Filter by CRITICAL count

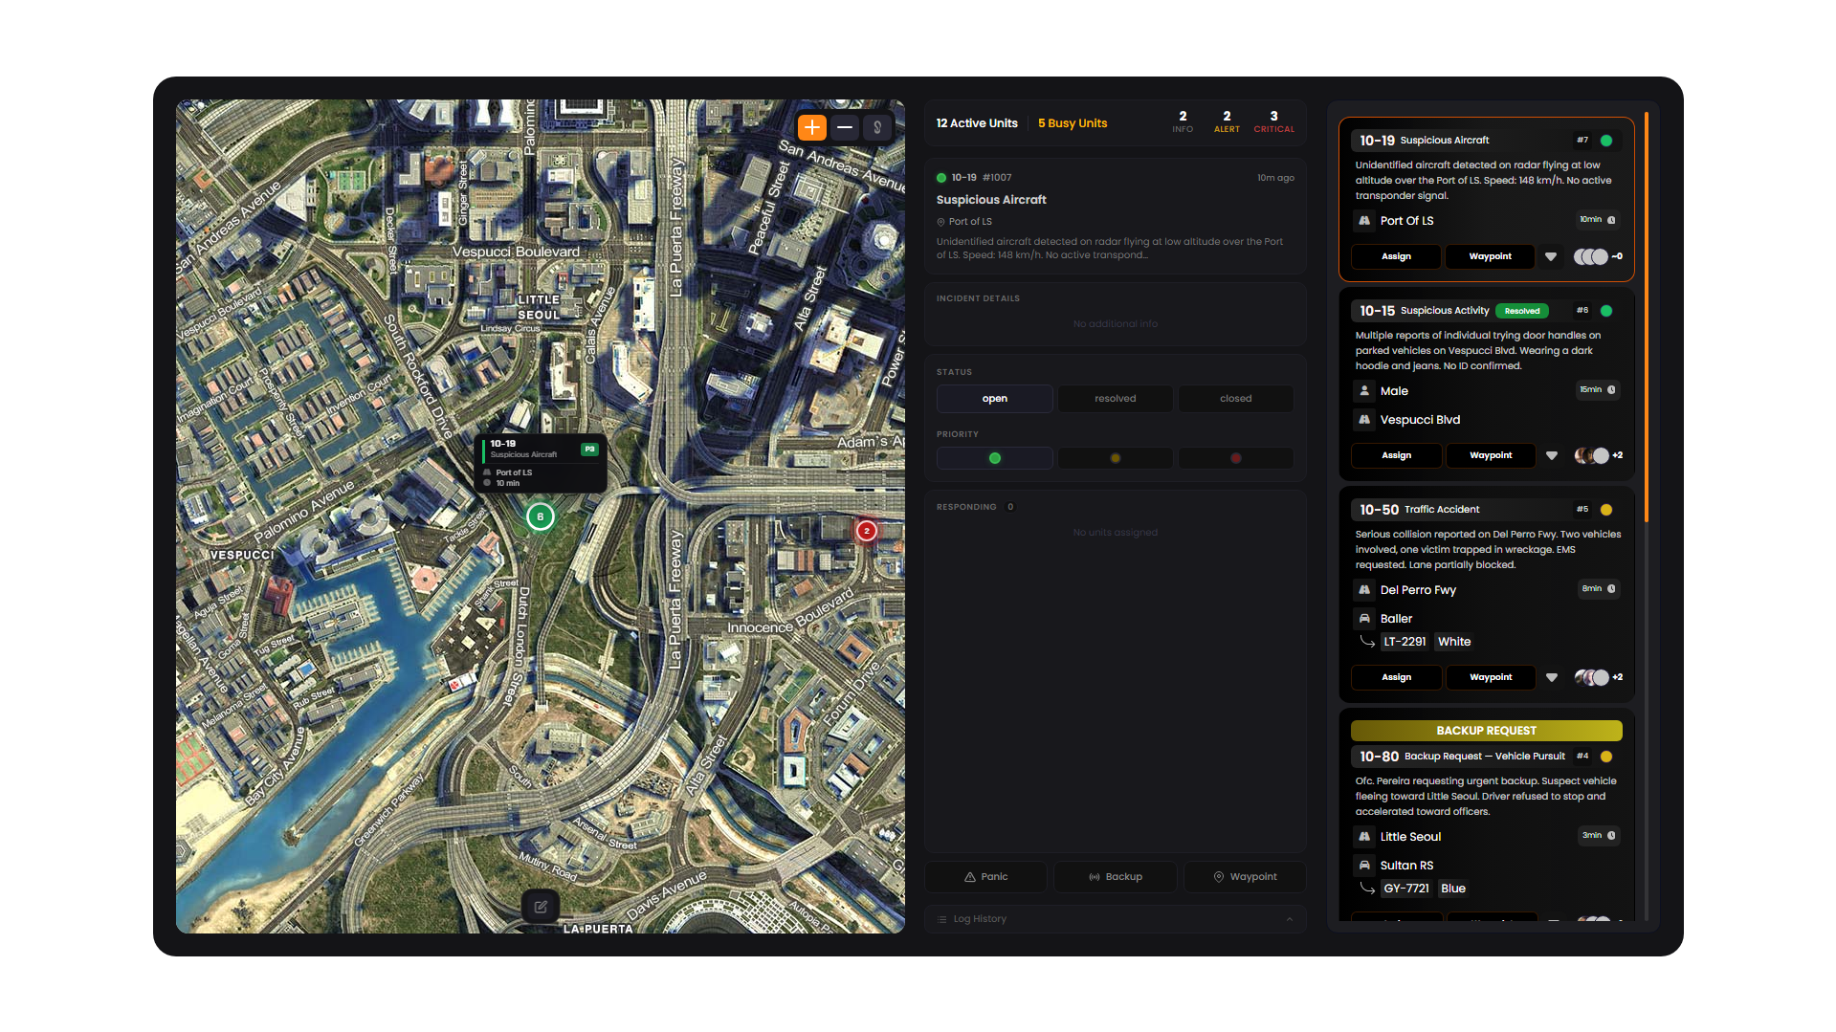click(x=1273, y=121)
